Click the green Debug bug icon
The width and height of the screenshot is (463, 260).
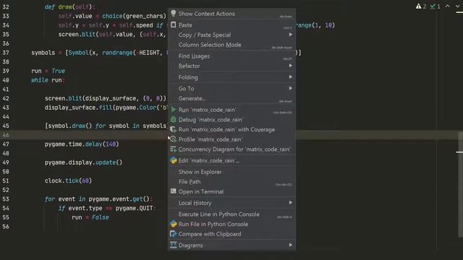point(174,119)
